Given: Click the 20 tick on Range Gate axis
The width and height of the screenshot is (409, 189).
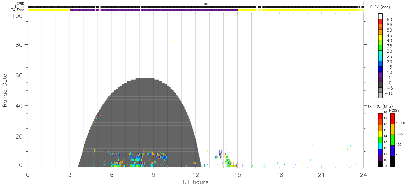Looking at the screenshot, I should [x=19, y=136].
